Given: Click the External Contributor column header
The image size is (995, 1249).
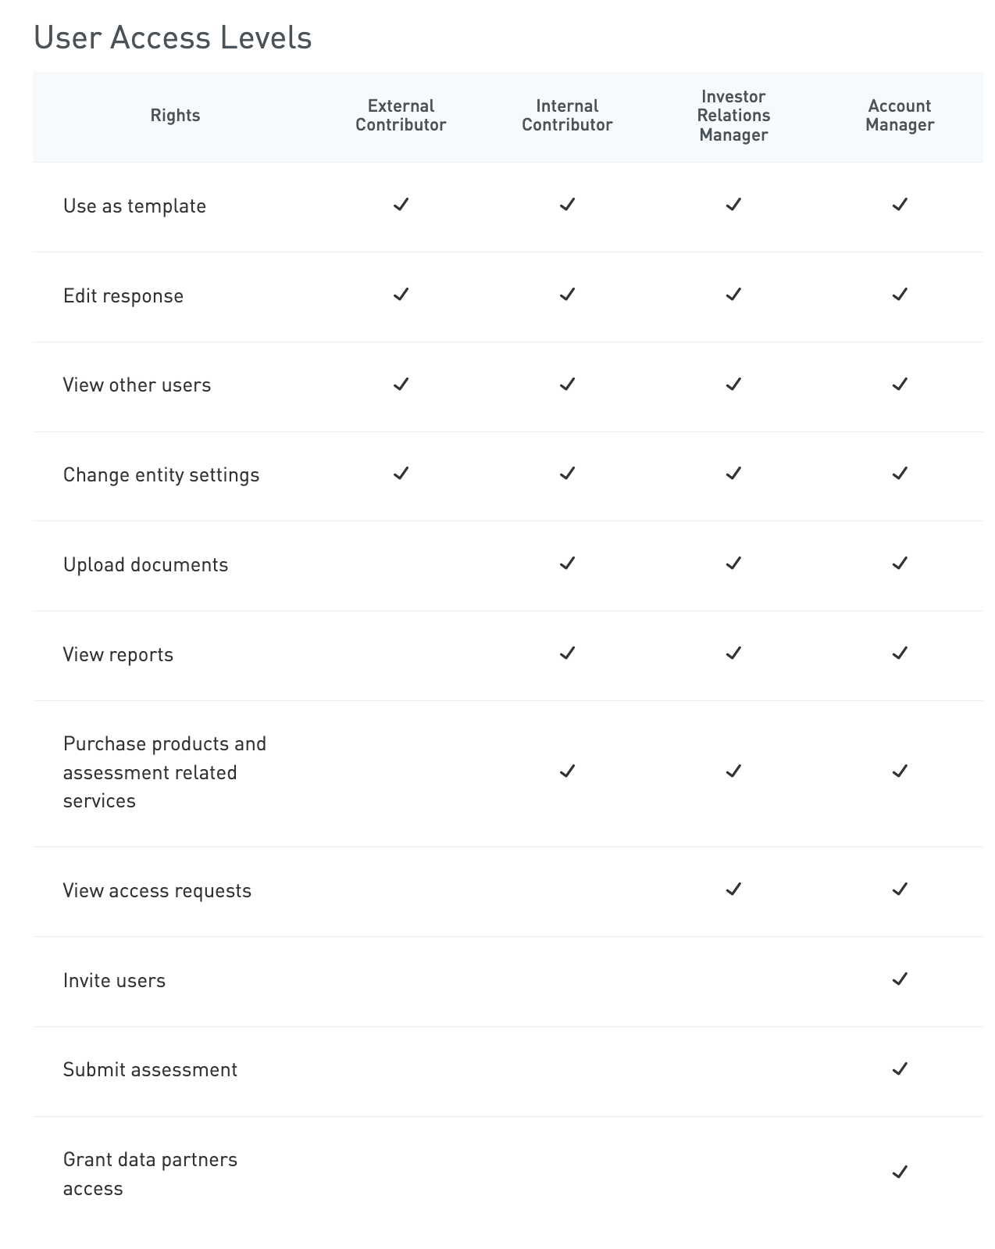Looking at the screenshot, I should coord(401,116).
